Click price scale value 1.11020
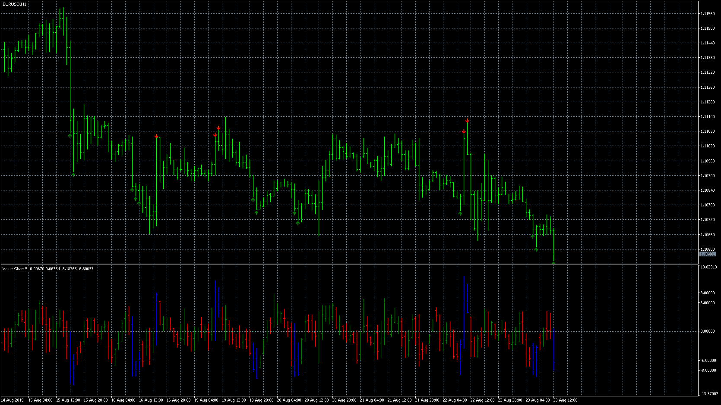This screenshot has width=721, height=405. (708, 146)
